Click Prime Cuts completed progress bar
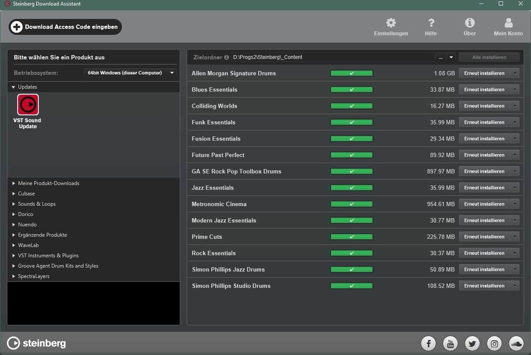 click(352, 237)
